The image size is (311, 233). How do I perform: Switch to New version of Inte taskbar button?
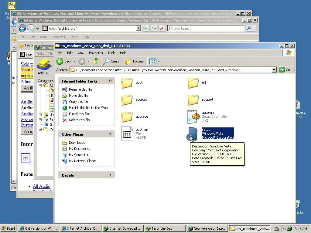click(207, 228)
